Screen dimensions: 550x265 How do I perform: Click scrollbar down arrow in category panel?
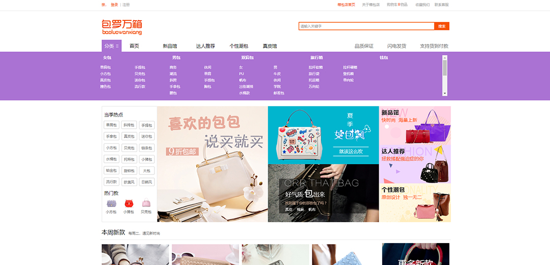pos(444,94)
